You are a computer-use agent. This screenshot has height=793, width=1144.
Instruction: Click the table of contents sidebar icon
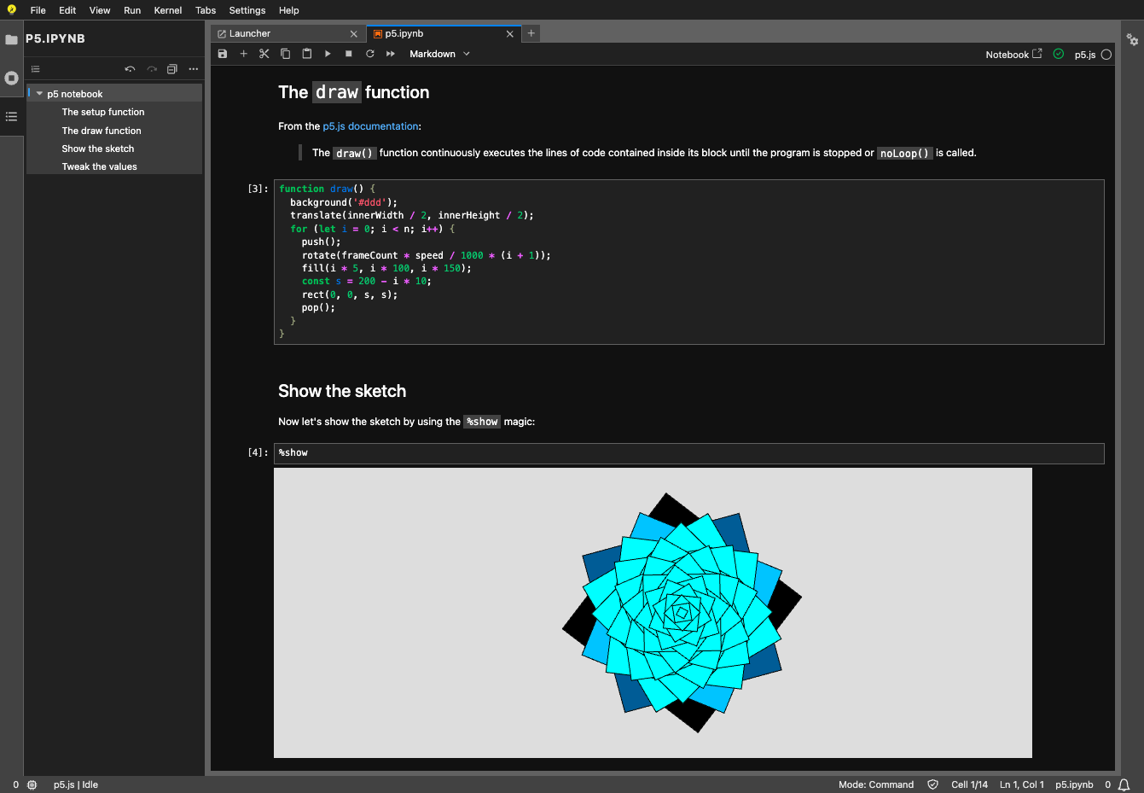pyautogui.click(x=11, y=116)
